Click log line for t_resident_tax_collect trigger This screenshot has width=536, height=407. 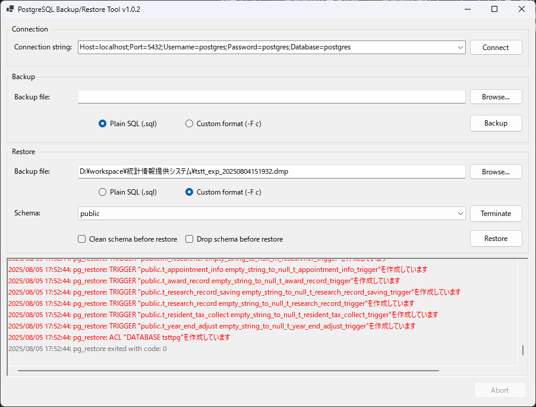223,315
